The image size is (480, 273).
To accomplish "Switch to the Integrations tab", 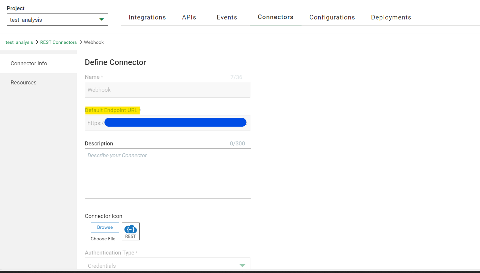I will (x=147, y=17).
